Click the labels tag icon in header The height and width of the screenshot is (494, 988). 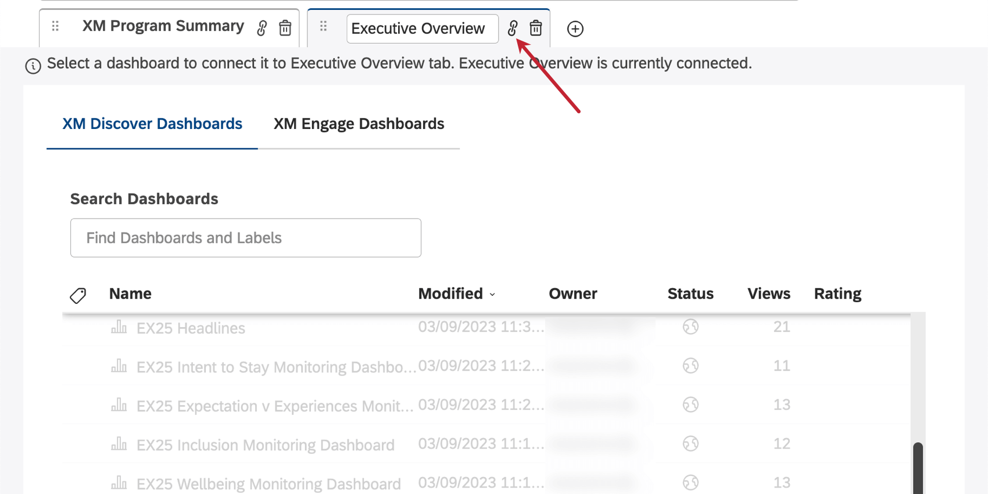[x=78, y=295]
